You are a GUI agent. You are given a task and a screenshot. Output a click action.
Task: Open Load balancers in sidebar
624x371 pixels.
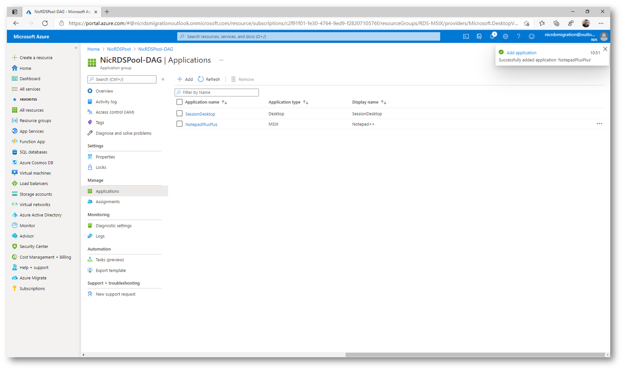tap(33, 184)
